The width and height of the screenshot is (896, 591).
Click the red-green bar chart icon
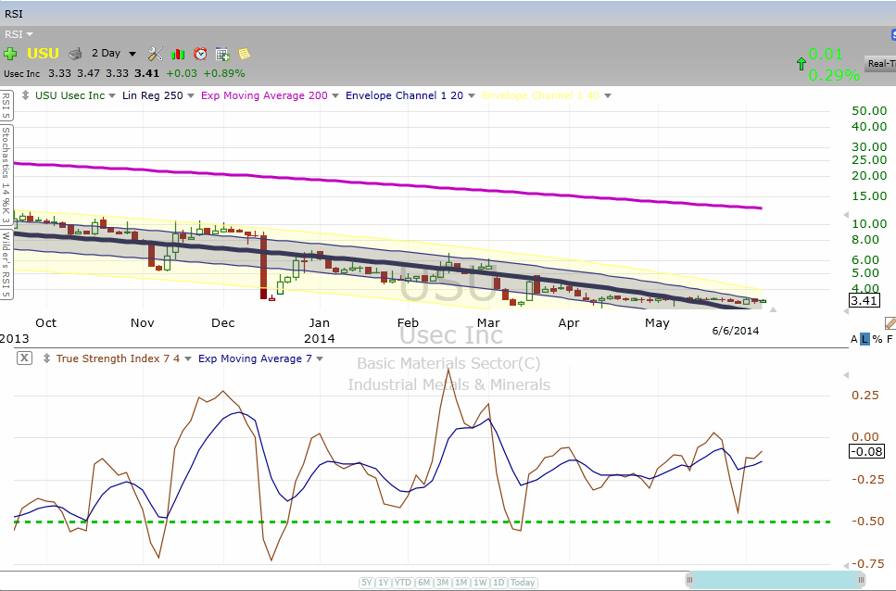tap(178, 55)
